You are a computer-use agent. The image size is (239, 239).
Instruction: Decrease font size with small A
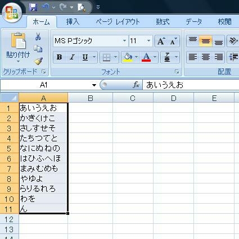tap(174, 41)
